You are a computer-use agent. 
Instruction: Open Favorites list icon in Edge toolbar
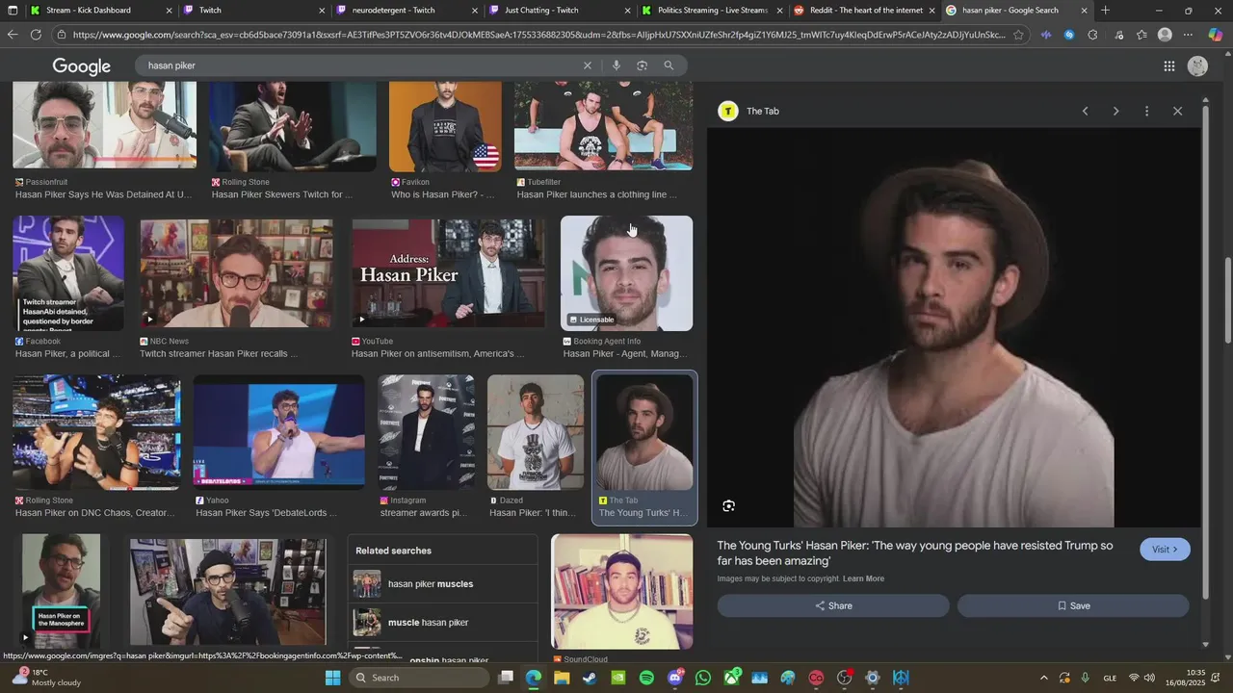coord(1141,35)
